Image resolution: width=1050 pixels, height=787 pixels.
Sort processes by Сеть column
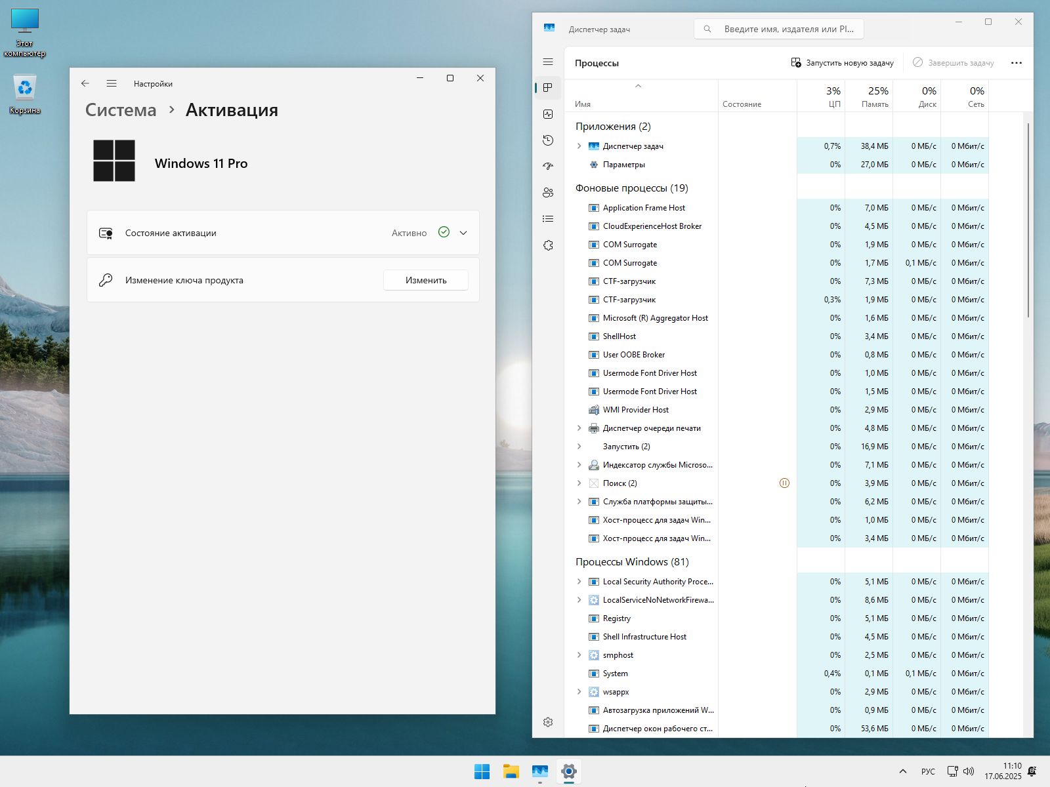(x=965, y=96)
